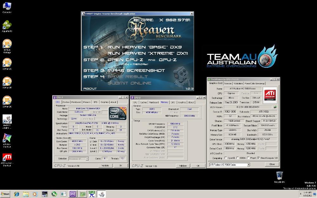
Task: Enable the CUDA checkbox in GPU-Z
Action: [237, 158]
